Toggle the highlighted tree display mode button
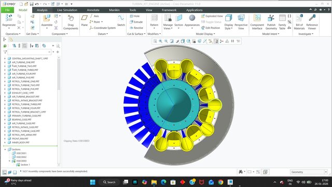The height and width of the screenshot is (187, 332). [x=24, y=46]
